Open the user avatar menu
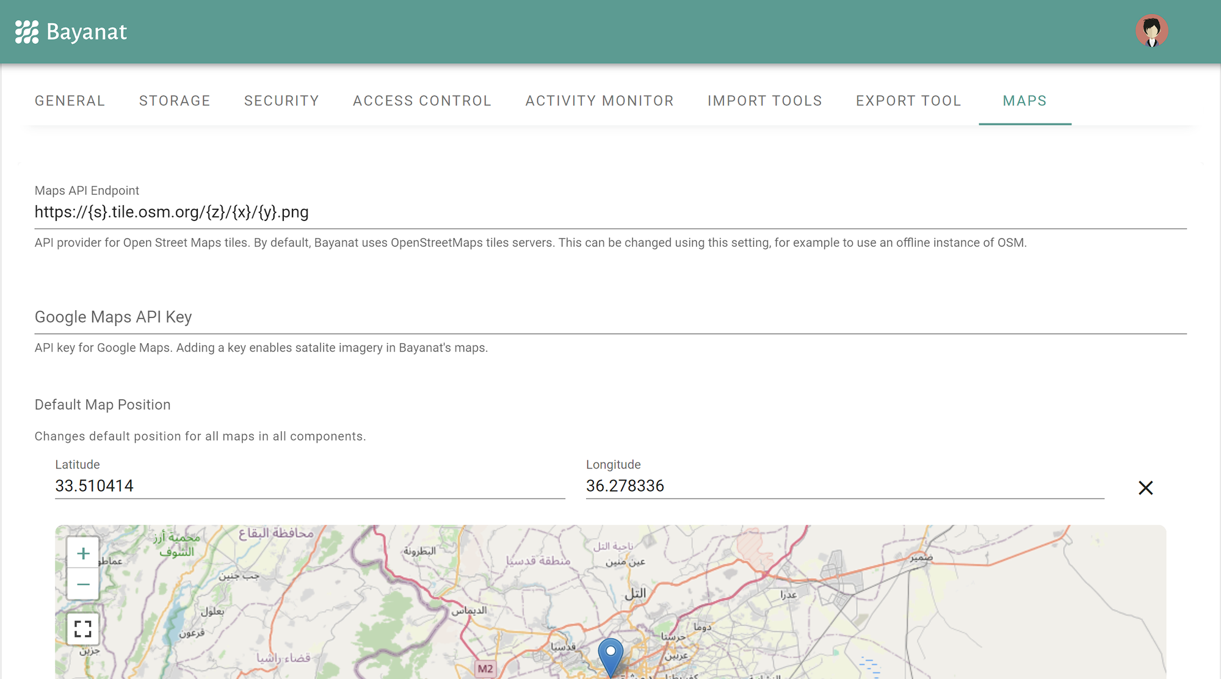Image resolution: width=1221 pixels, height=679 pixels. [x=1151, y=31]
